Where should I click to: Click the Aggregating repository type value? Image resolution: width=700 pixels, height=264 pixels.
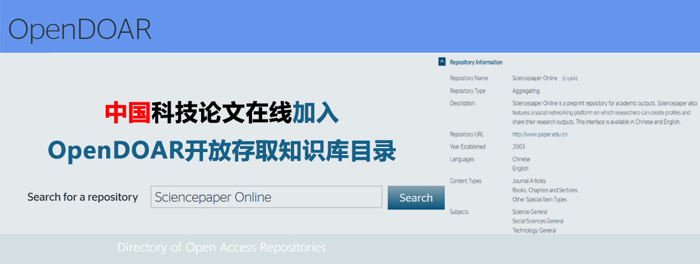point(526,91)
